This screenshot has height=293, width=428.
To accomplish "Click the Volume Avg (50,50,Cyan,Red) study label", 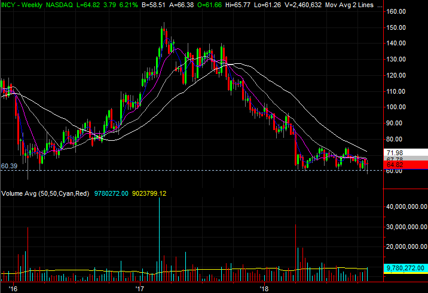I will point(45,193).
